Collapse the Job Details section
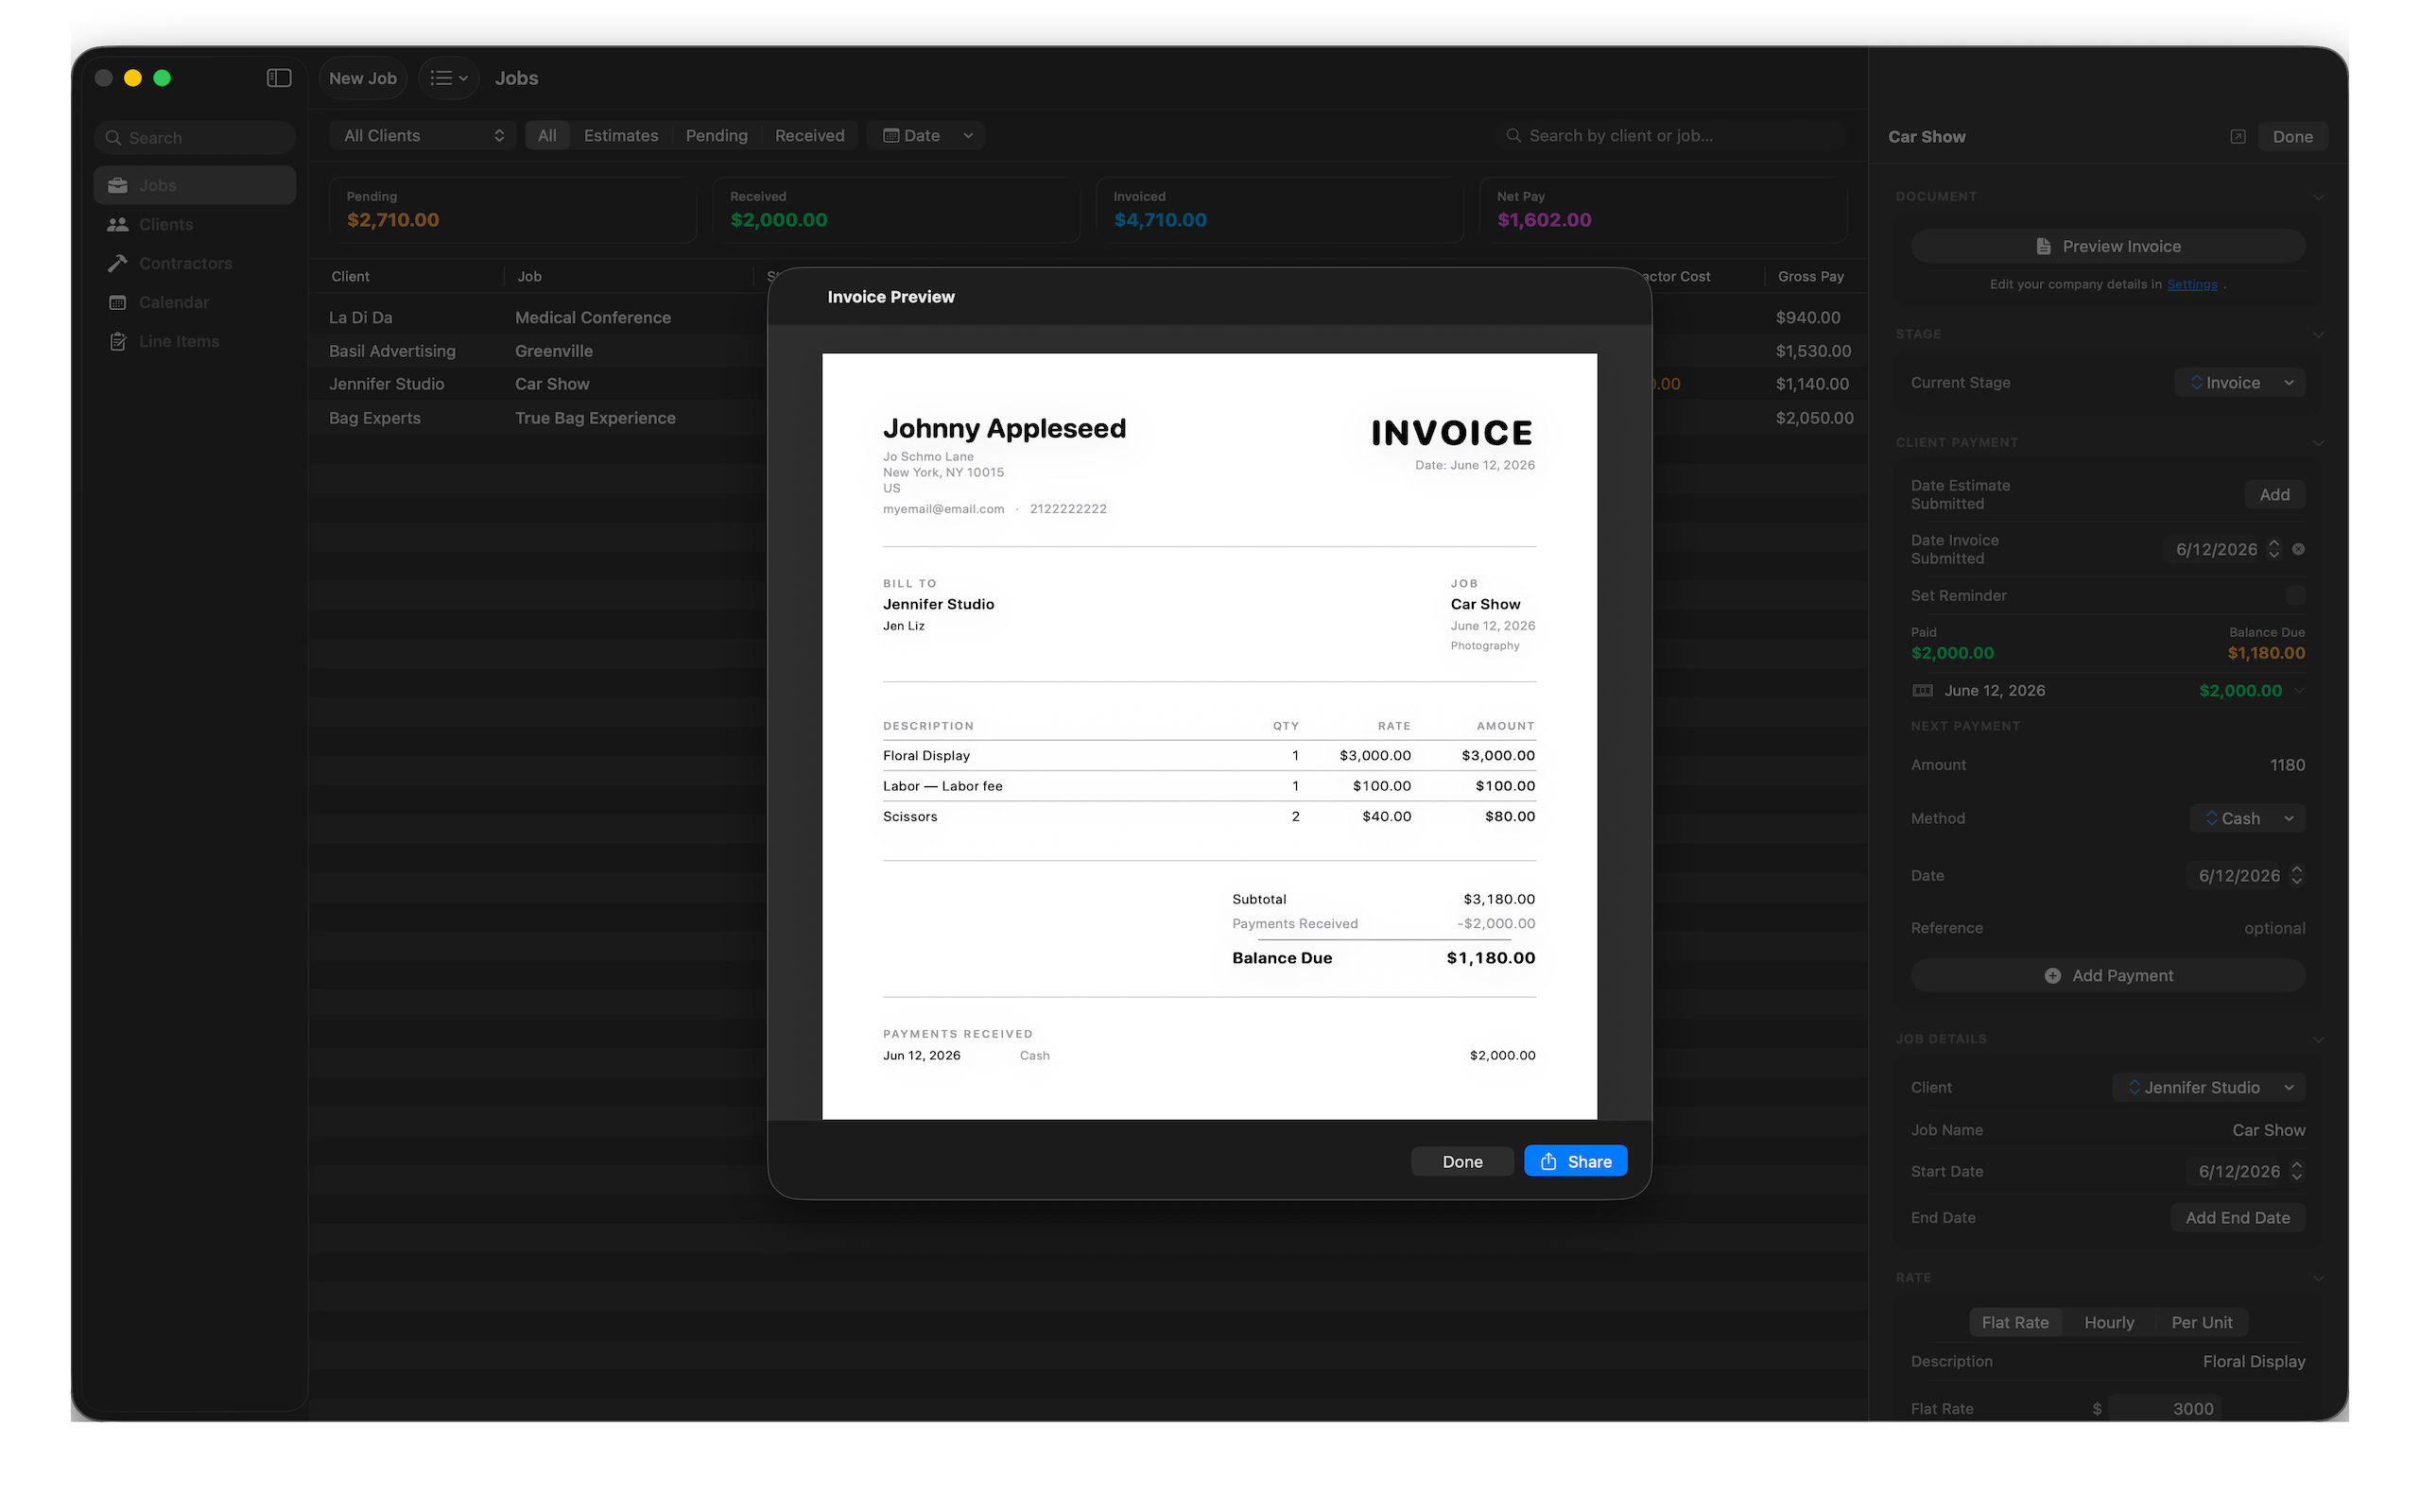 [x=2318, y=1039]
